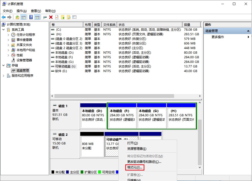Viewport: 252px width, 181px height.
Task: Select the (C:) volume row
Action: [x=126, y=30]
